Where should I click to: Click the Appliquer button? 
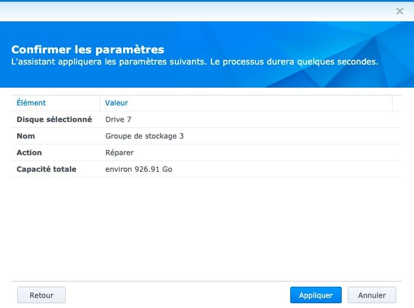click(x=316, y=295)
